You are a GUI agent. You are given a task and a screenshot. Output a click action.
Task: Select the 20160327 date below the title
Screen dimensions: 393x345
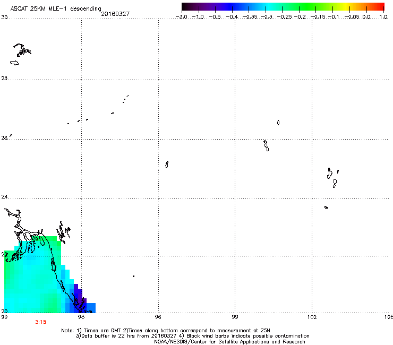click(x=115, y=14)
